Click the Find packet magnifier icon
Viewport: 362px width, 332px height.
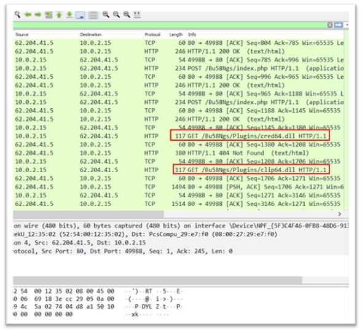pyautogui.click(x=18, y=15)
